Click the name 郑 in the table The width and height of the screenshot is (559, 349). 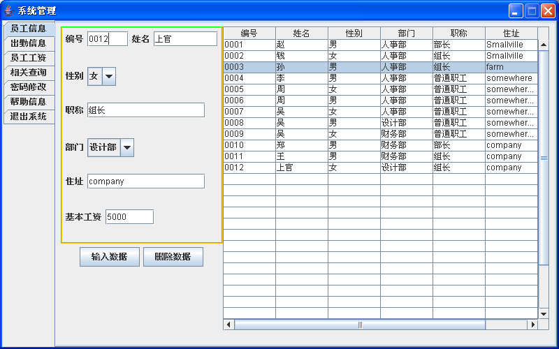tap(302, 145)
